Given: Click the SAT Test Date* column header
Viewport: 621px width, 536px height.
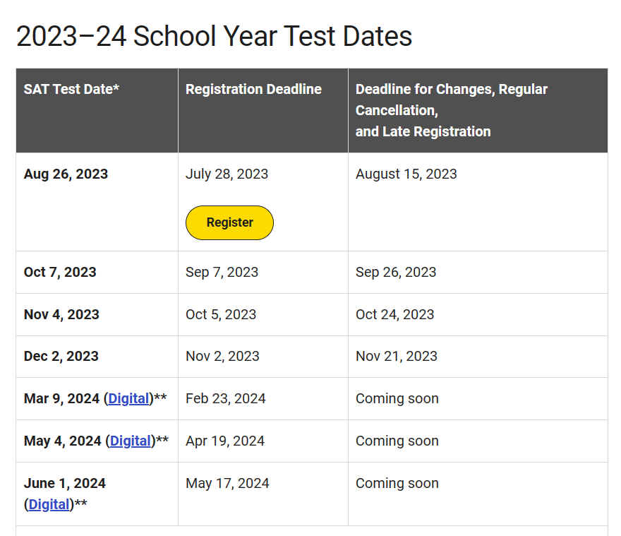Looking at the screenshot, I should tap(71, 89).
